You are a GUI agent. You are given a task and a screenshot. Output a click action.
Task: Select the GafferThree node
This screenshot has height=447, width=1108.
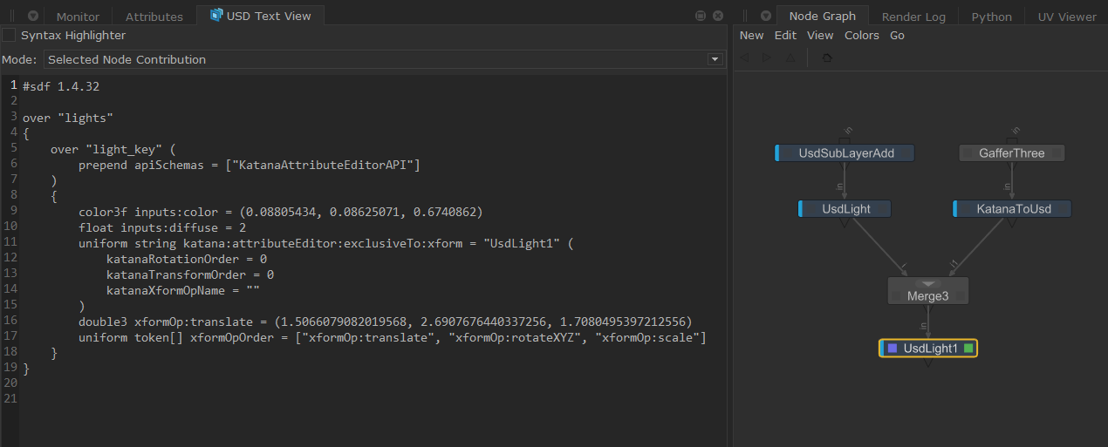(1011, 153)
